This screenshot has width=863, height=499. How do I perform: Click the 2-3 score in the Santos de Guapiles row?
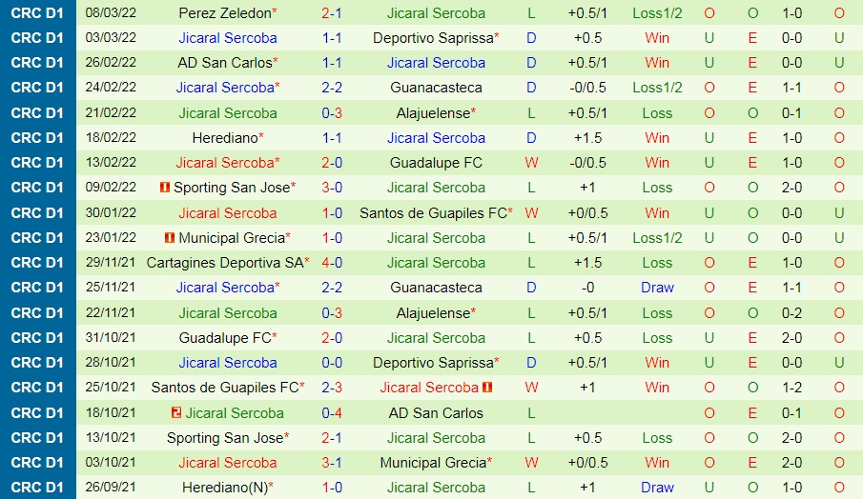click(x=332, y=388)
